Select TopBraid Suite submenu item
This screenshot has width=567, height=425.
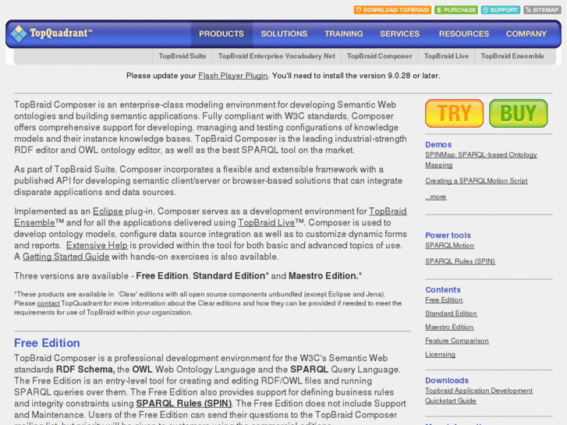click(183, 56)
